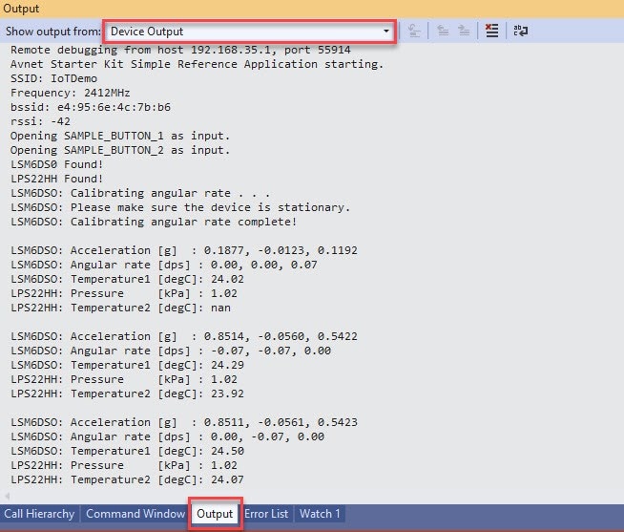
Task: Toggle word wrap in the output pane
Action: (x=520, y=31)
